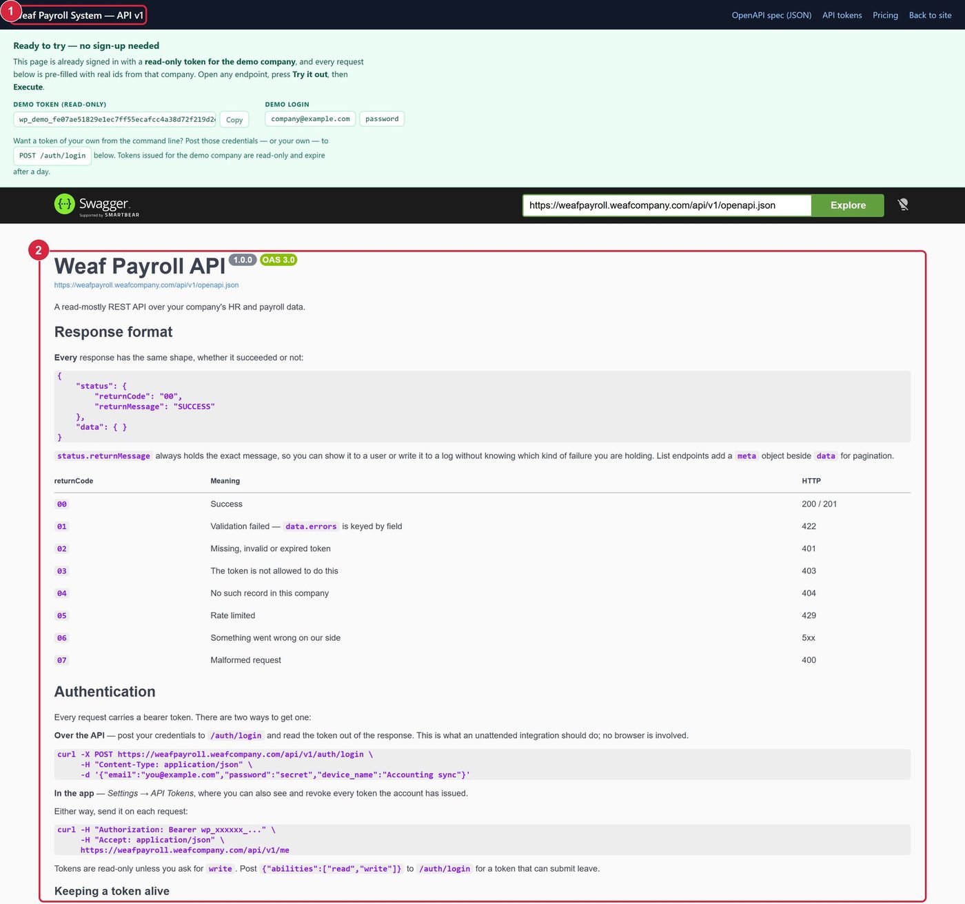Image resolution: width=965 pixels, height=904 pixels.
Task: Click the "Missing, invalid or expired token" meaning
Action: point(270,549)
